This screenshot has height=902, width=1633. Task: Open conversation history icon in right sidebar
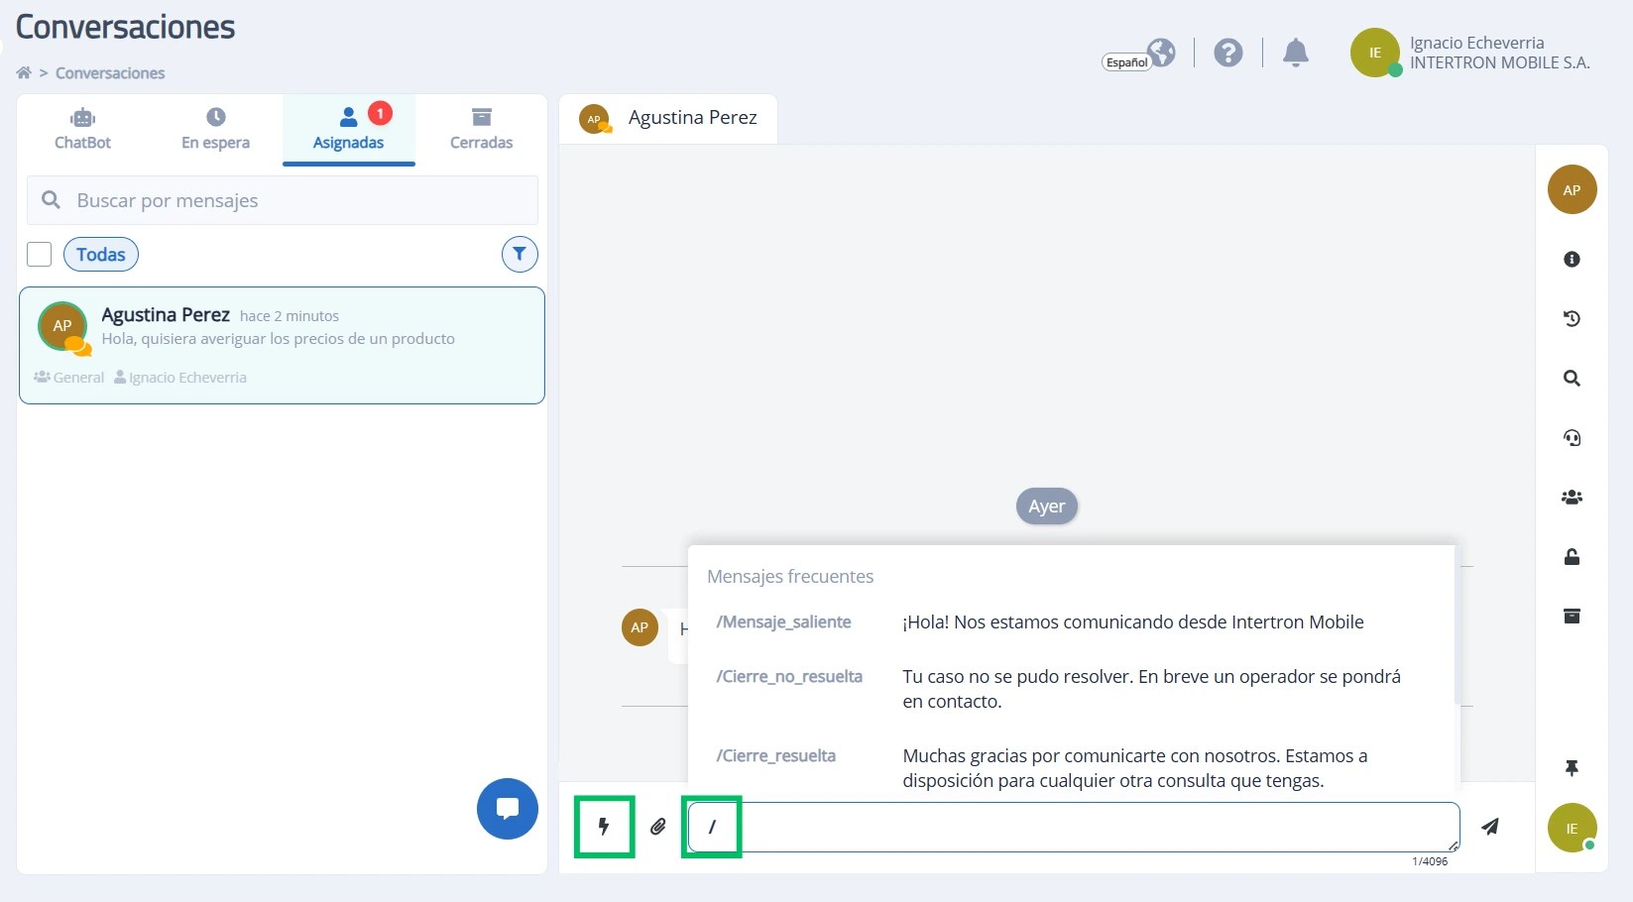1572,319
